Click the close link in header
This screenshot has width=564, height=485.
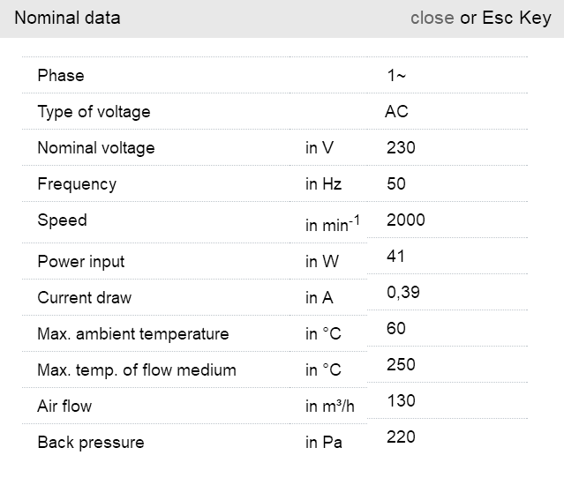[432, 18]
